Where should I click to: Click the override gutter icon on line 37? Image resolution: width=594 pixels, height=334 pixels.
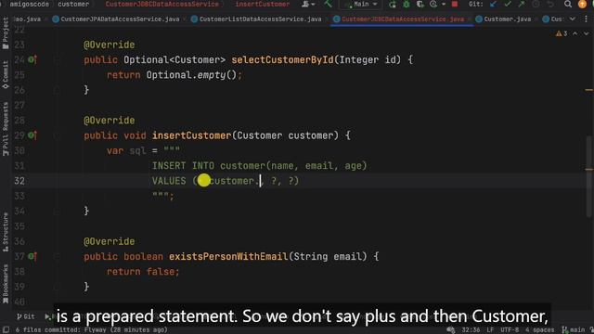[x=32, y=256]
